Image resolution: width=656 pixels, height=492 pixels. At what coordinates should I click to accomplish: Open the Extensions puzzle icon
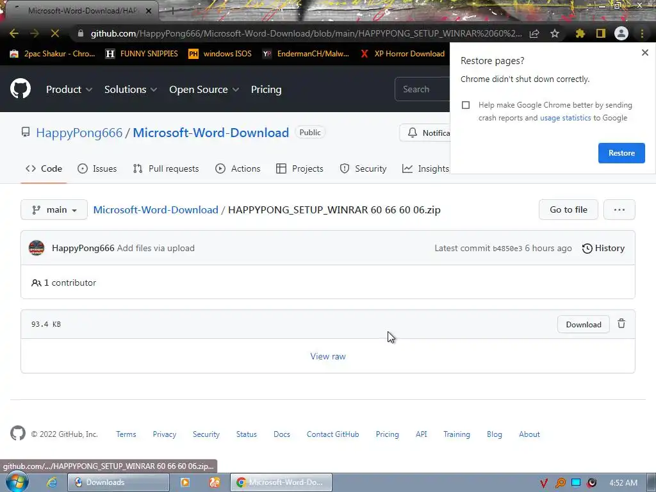(580, 33)
